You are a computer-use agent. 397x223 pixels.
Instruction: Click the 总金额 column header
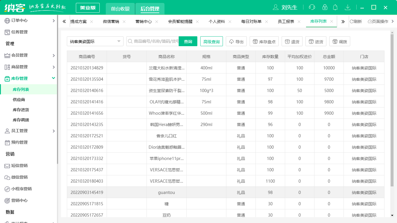point(329,57)
